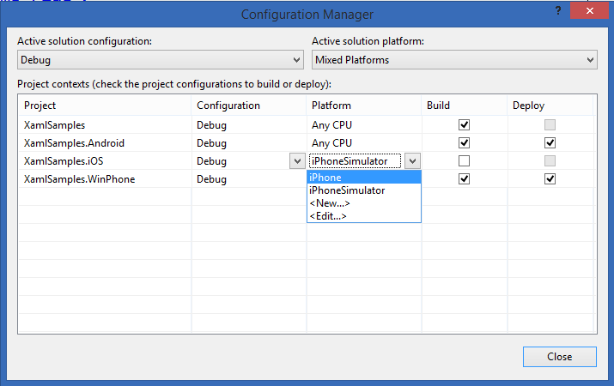Enable the Build box for XamlSamples.iOS
This screenshot has width=614, height=386.
pyautogui.click(x=464, y=160)
